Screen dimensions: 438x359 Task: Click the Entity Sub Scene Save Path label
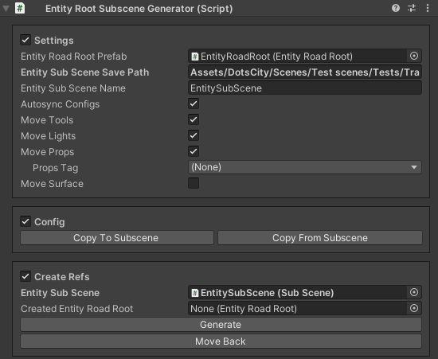tap(85, 72)
